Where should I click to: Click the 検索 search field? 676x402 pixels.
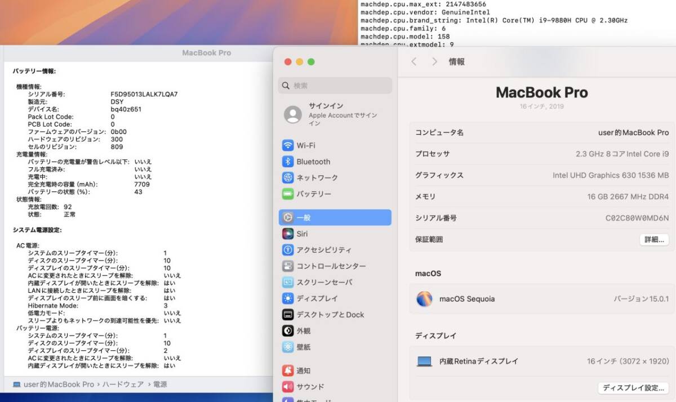(335, 86)
